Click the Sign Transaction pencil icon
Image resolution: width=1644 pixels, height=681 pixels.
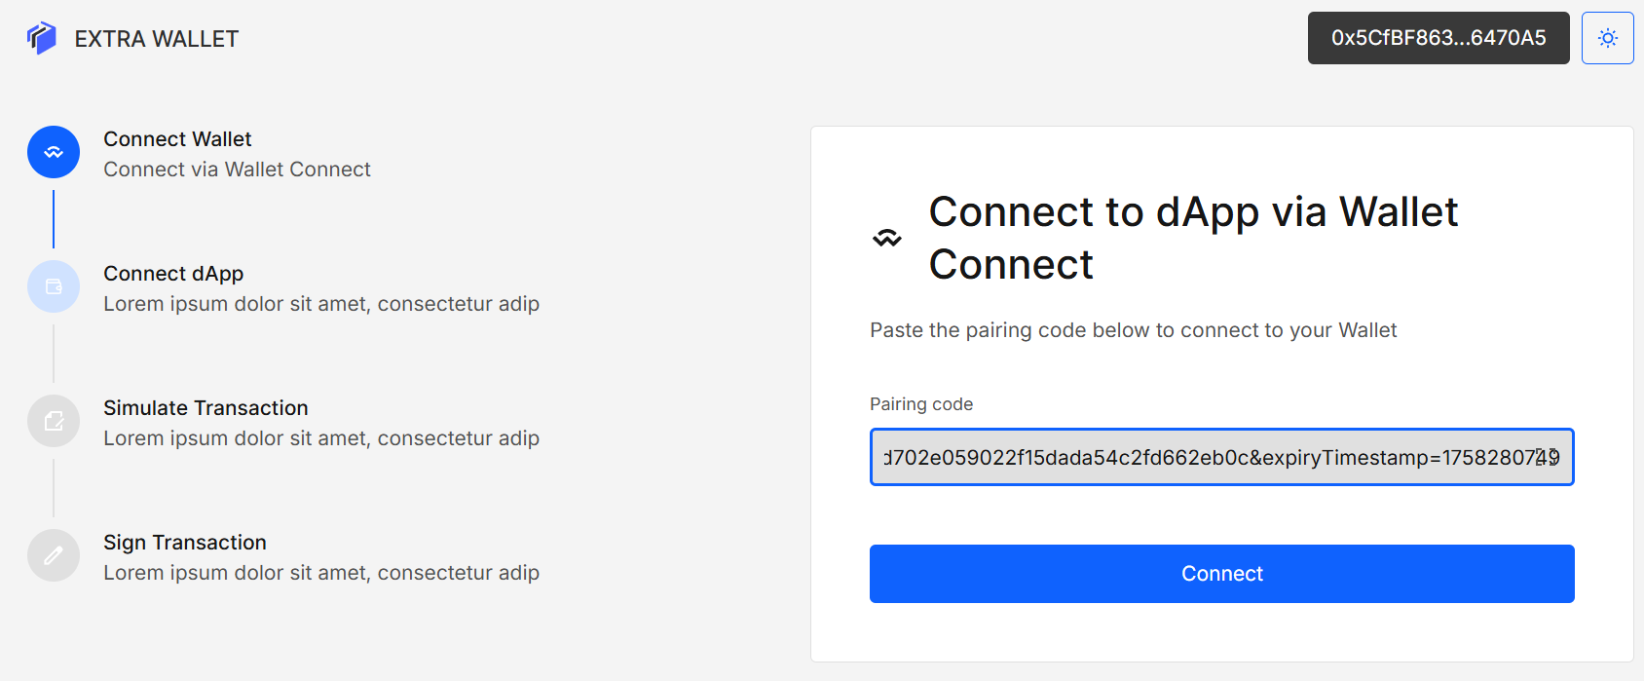click(x=54, y=555)
